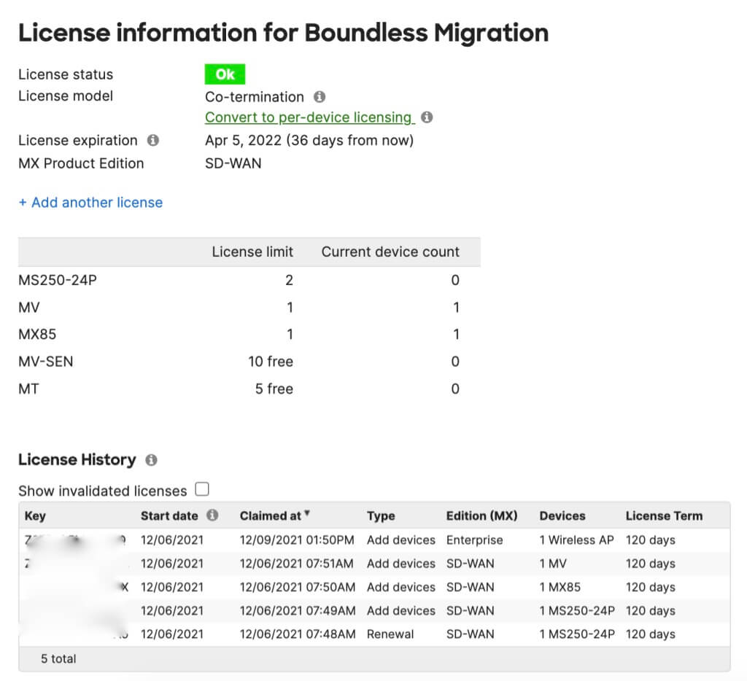Click SD-WAN MX Product Edition value
Viewport: 747px width, 681px height.
(233, 163)
